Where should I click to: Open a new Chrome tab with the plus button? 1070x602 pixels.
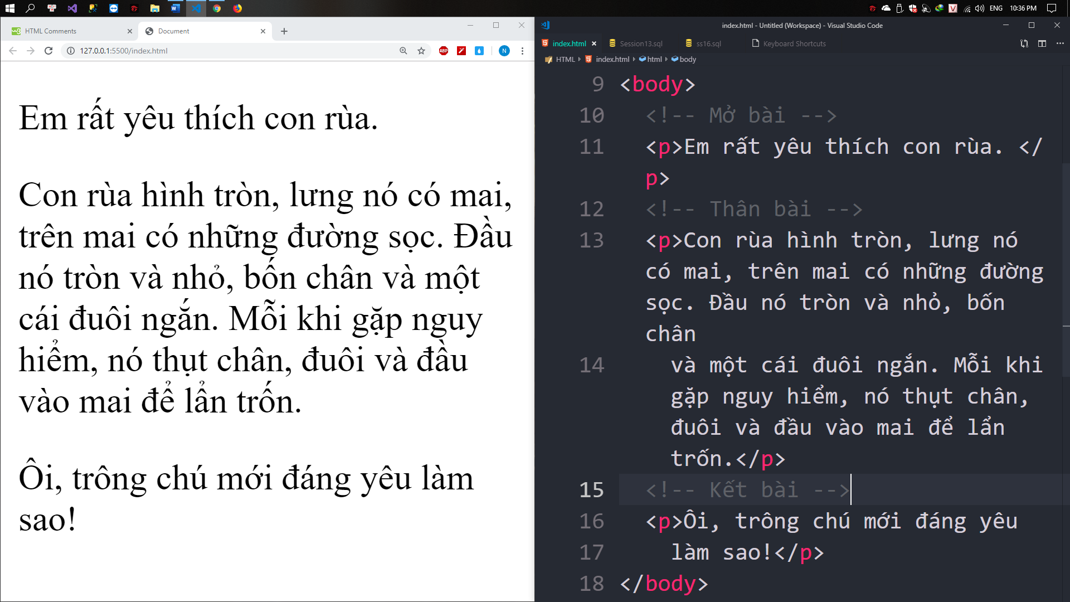(x=284, y=31)
